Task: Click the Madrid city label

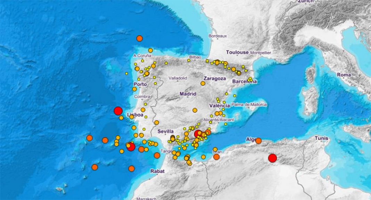Action: click(188, 94)
